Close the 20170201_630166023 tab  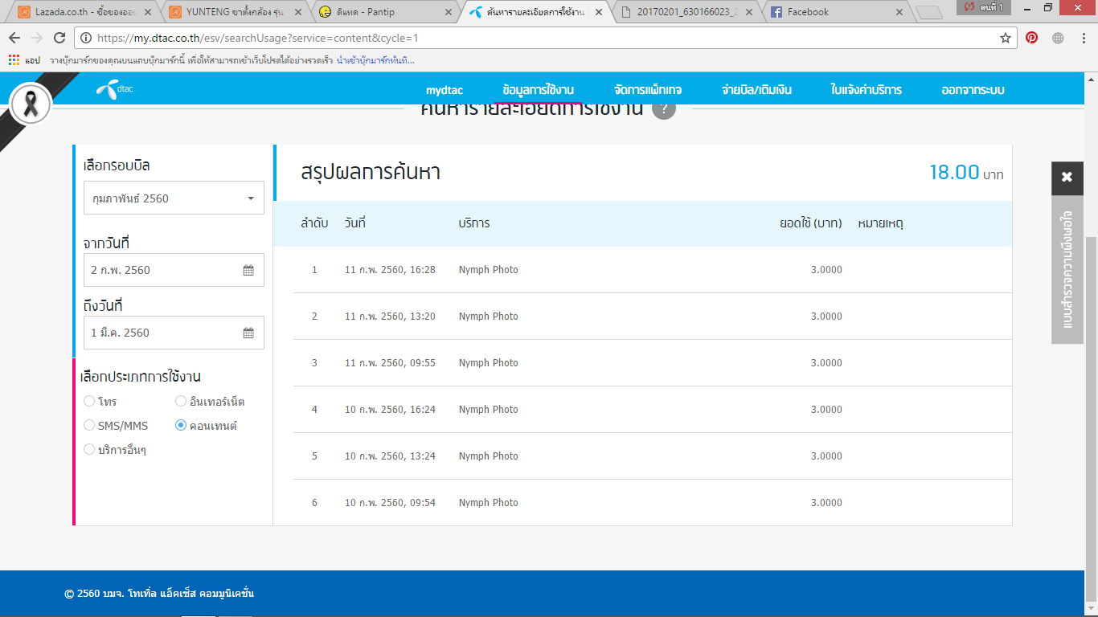[x=749, y=12]
